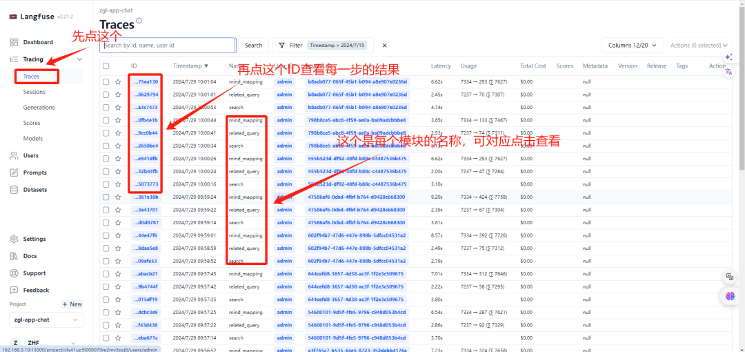Image resolution: width=745 pixels, height=352 pixels.
Task: Go to Sessions in the sidebar
Action: pos(34,92)
